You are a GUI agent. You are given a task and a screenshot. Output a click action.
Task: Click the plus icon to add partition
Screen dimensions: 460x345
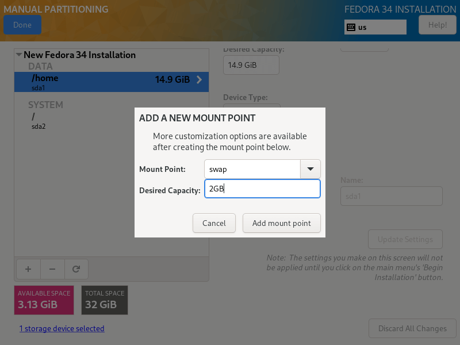[28, 269]
